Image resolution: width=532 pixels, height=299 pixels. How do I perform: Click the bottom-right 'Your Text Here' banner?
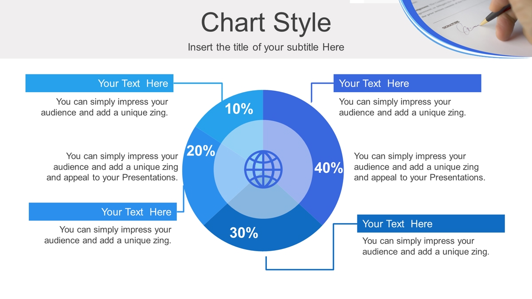pyautogui.click(x=431, y=224)
